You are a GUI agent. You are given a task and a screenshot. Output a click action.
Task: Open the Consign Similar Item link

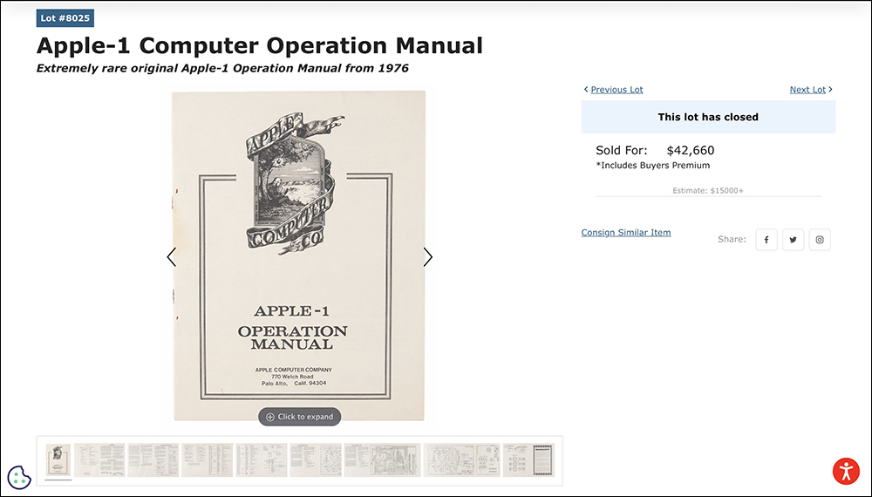[x=625, y=233]
